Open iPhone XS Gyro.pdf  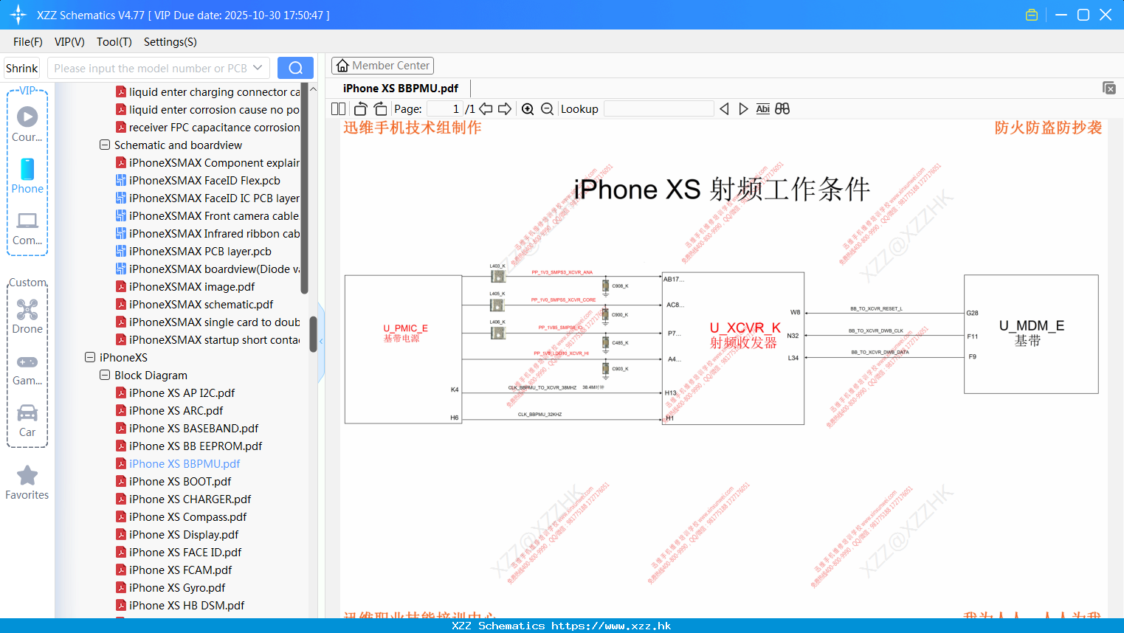177,588
